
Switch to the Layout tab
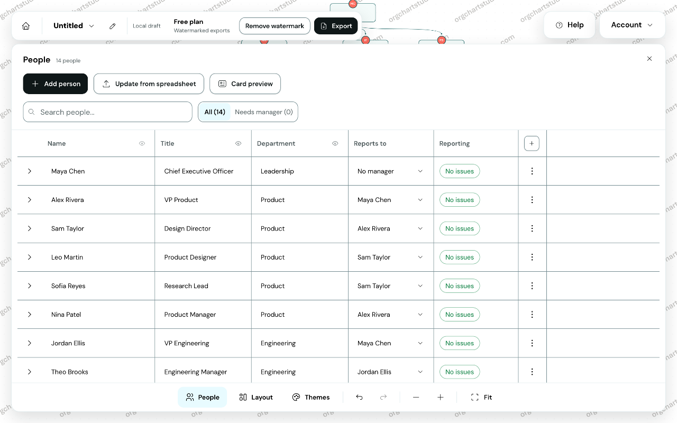pyautogui.click(x=256, y=397)
